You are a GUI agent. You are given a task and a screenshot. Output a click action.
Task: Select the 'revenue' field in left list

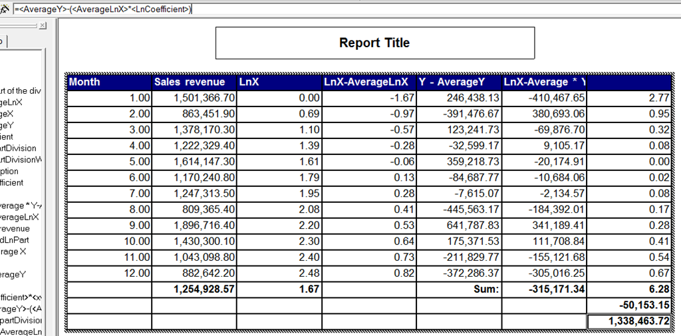pos(15,229)
